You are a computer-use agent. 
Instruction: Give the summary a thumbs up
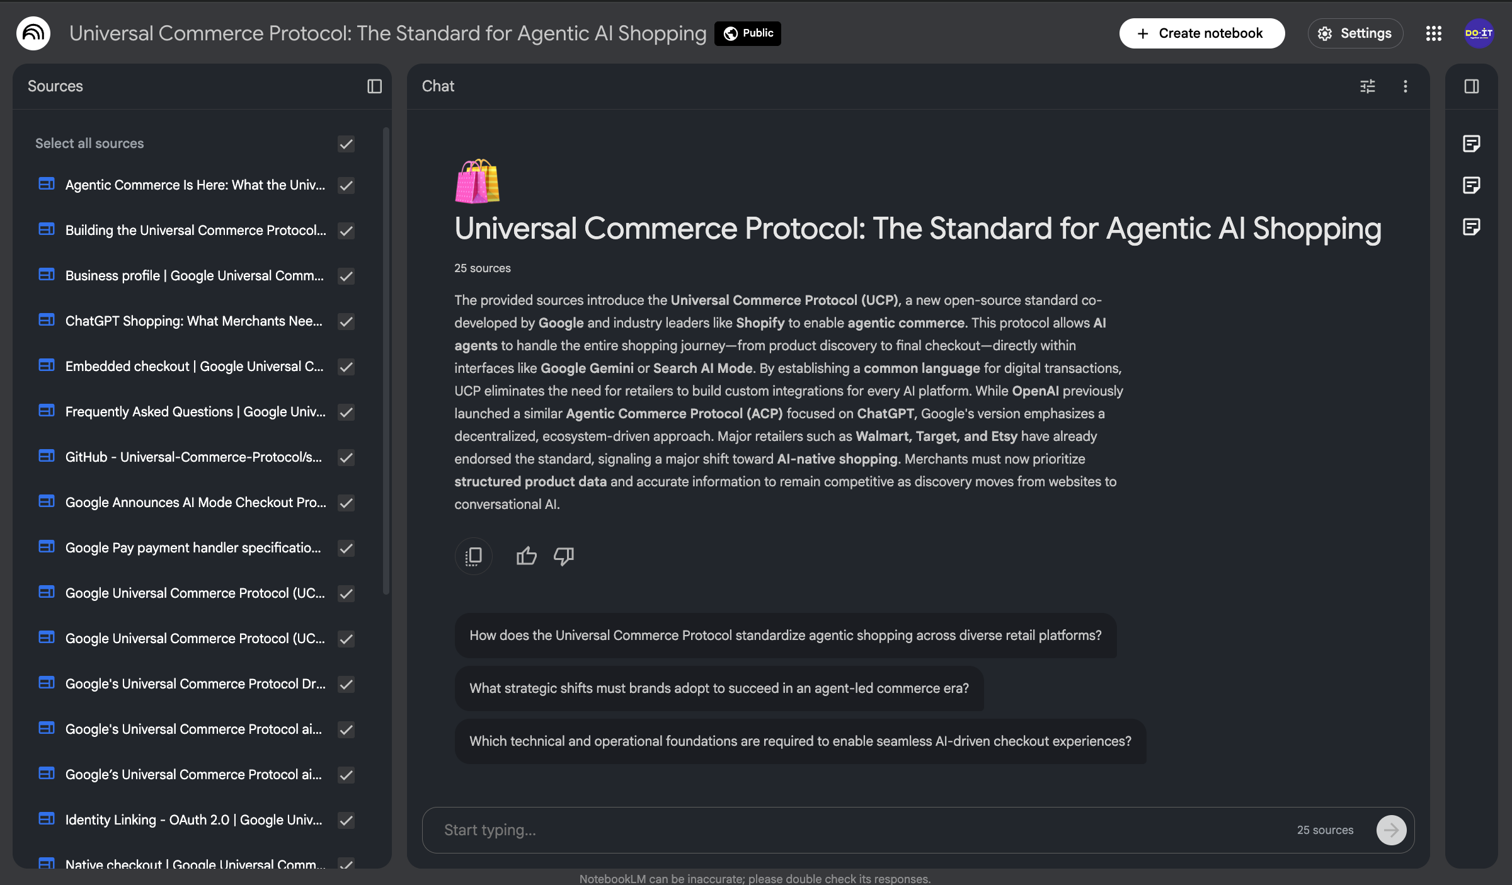pos(526,556)
